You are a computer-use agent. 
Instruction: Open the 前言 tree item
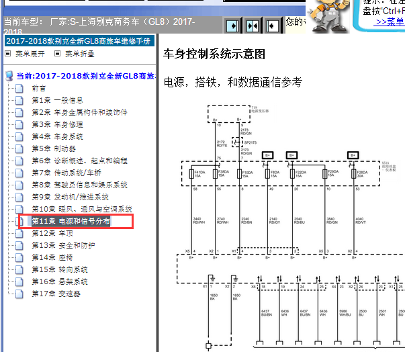click(39, 88)
